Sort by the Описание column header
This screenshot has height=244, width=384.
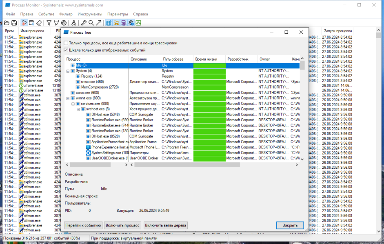point(145,59)
